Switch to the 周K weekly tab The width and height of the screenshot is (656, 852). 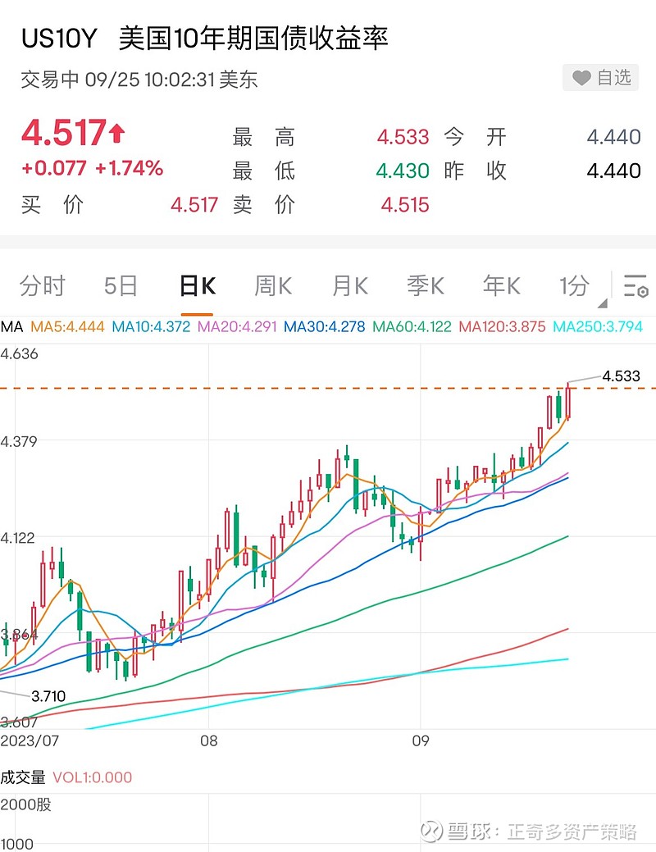271,285
